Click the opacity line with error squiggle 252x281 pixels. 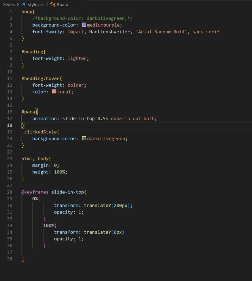(x=69, y=239)
